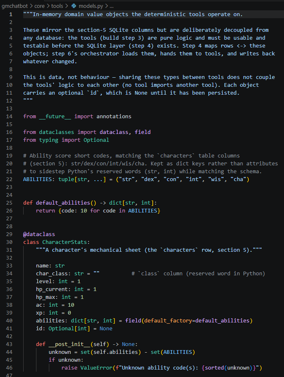Click the "ac" field on line 38
Screen dimensions: 284x377
(x=39, y=305)
